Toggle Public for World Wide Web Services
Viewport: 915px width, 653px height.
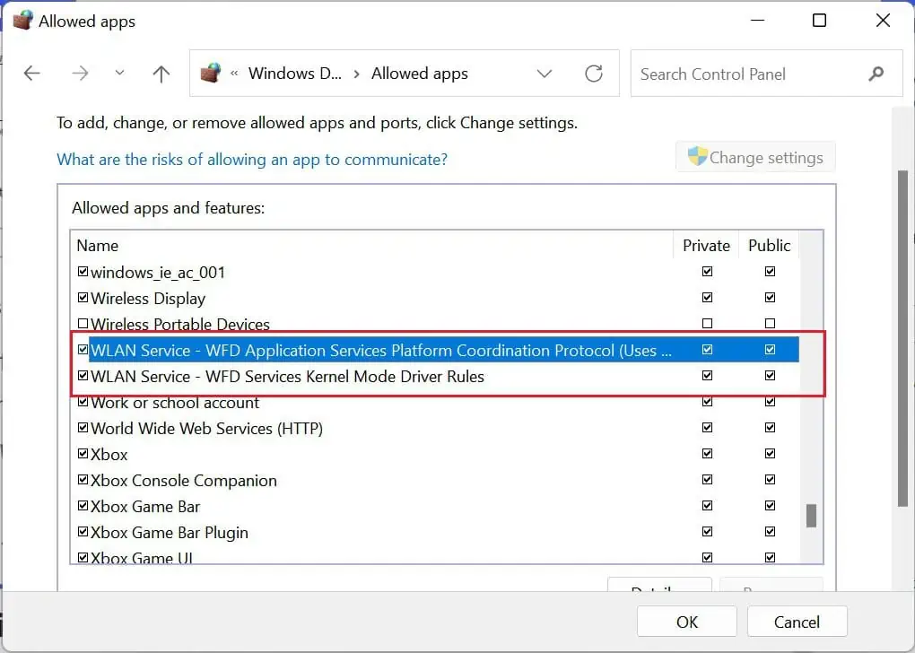point(771,428)
